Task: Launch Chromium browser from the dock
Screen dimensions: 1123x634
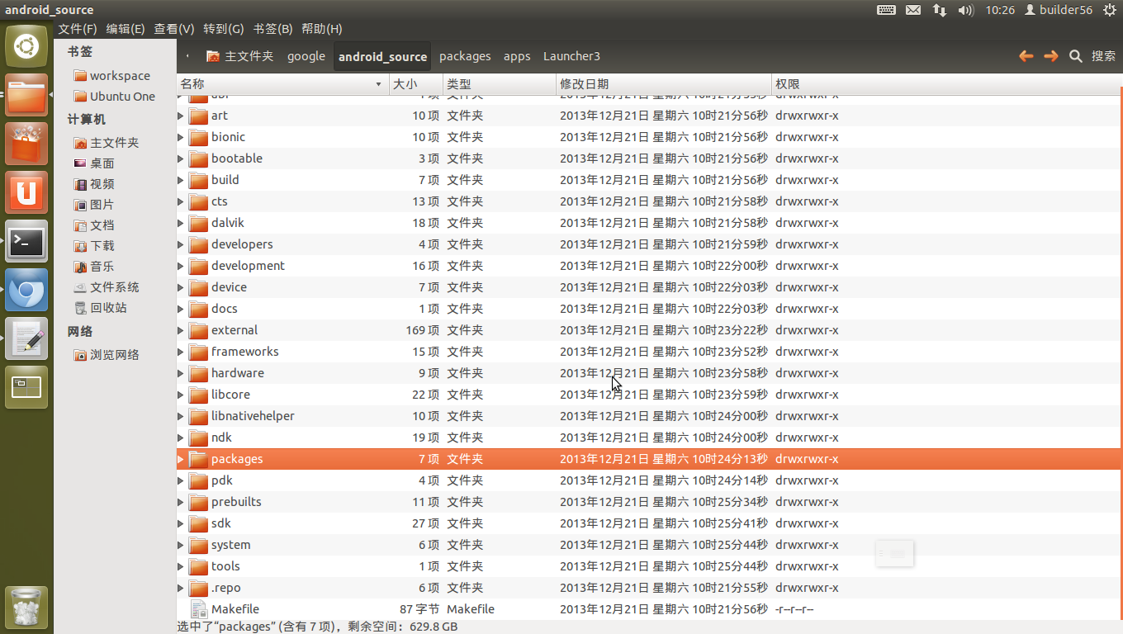Action: [26, 290]
